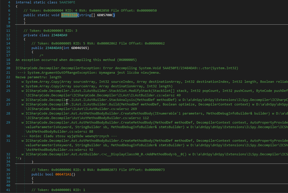Image resolution: width=288 pixels, height=193 pixels.
Task: Click the Token 0x04000001 comment on line 41
Action: [58, 190]
